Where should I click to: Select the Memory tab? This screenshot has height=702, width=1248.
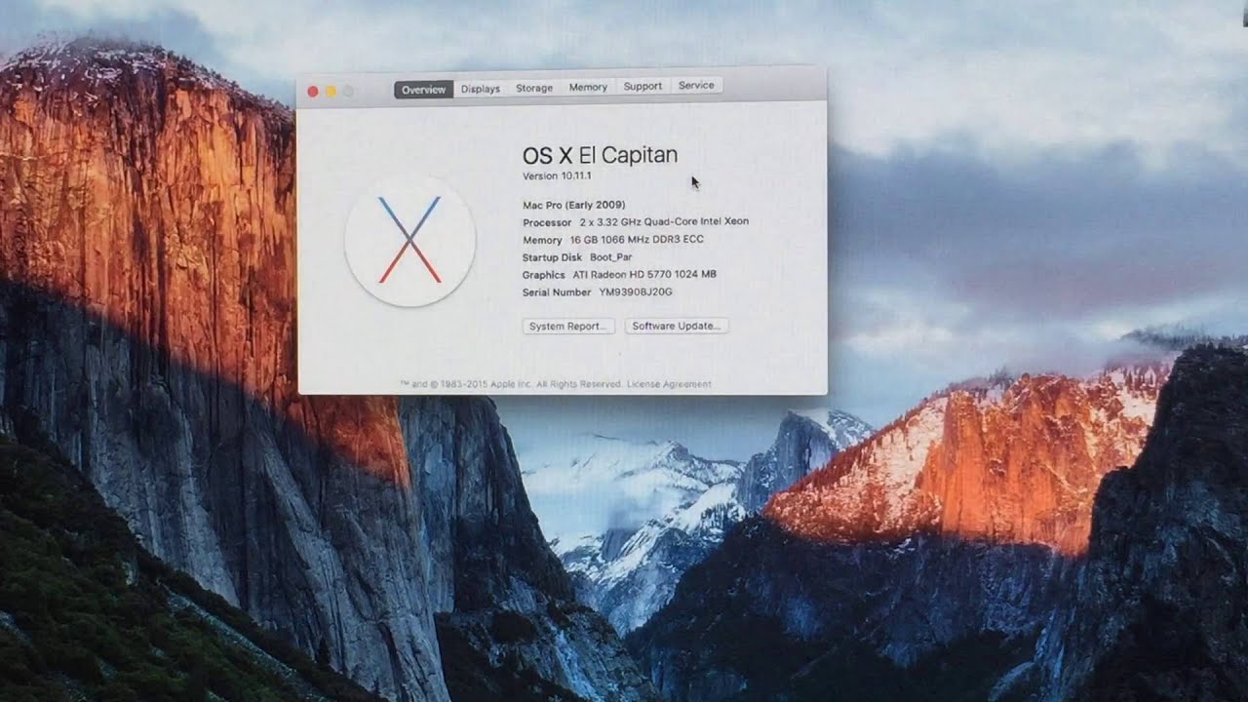(588, 87)
